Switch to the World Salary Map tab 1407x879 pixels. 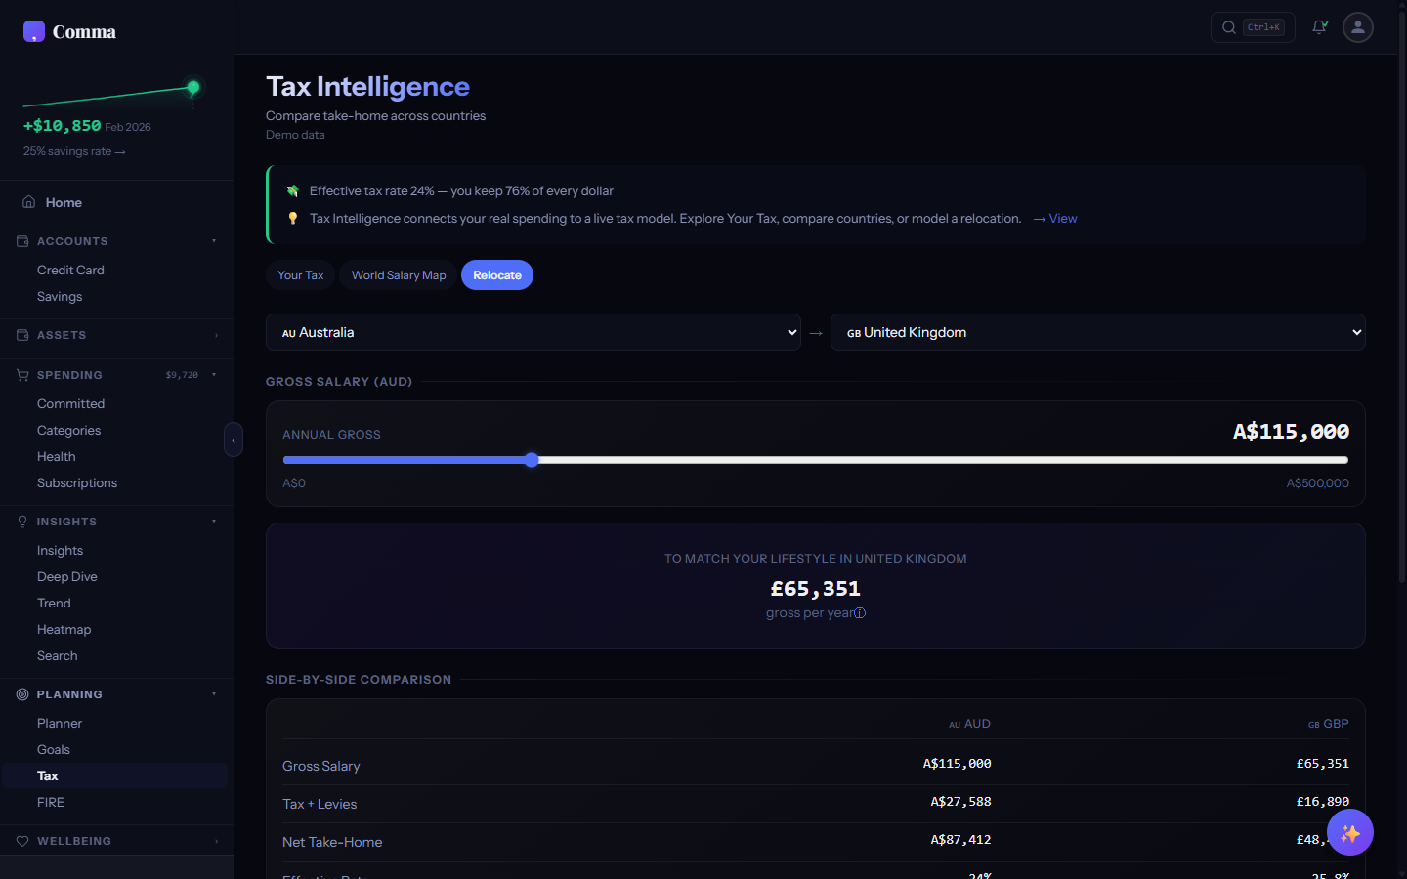pos(398,275)
